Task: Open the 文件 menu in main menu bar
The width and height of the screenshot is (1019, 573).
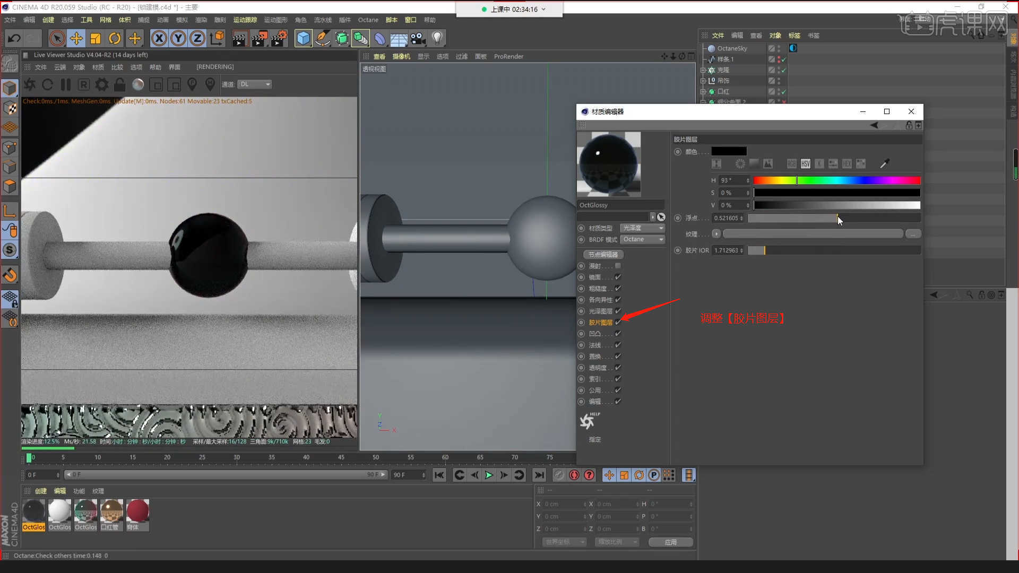Action: (x=10, y=20)
